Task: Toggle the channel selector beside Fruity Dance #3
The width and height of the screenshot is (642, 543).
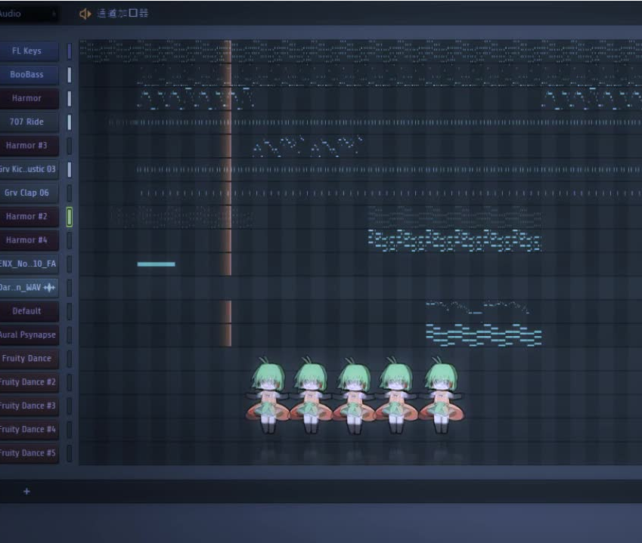Action: (70, 406)
